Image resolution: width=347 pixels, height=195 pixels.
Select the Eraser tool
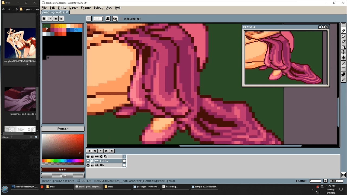[x=343, y=36]
